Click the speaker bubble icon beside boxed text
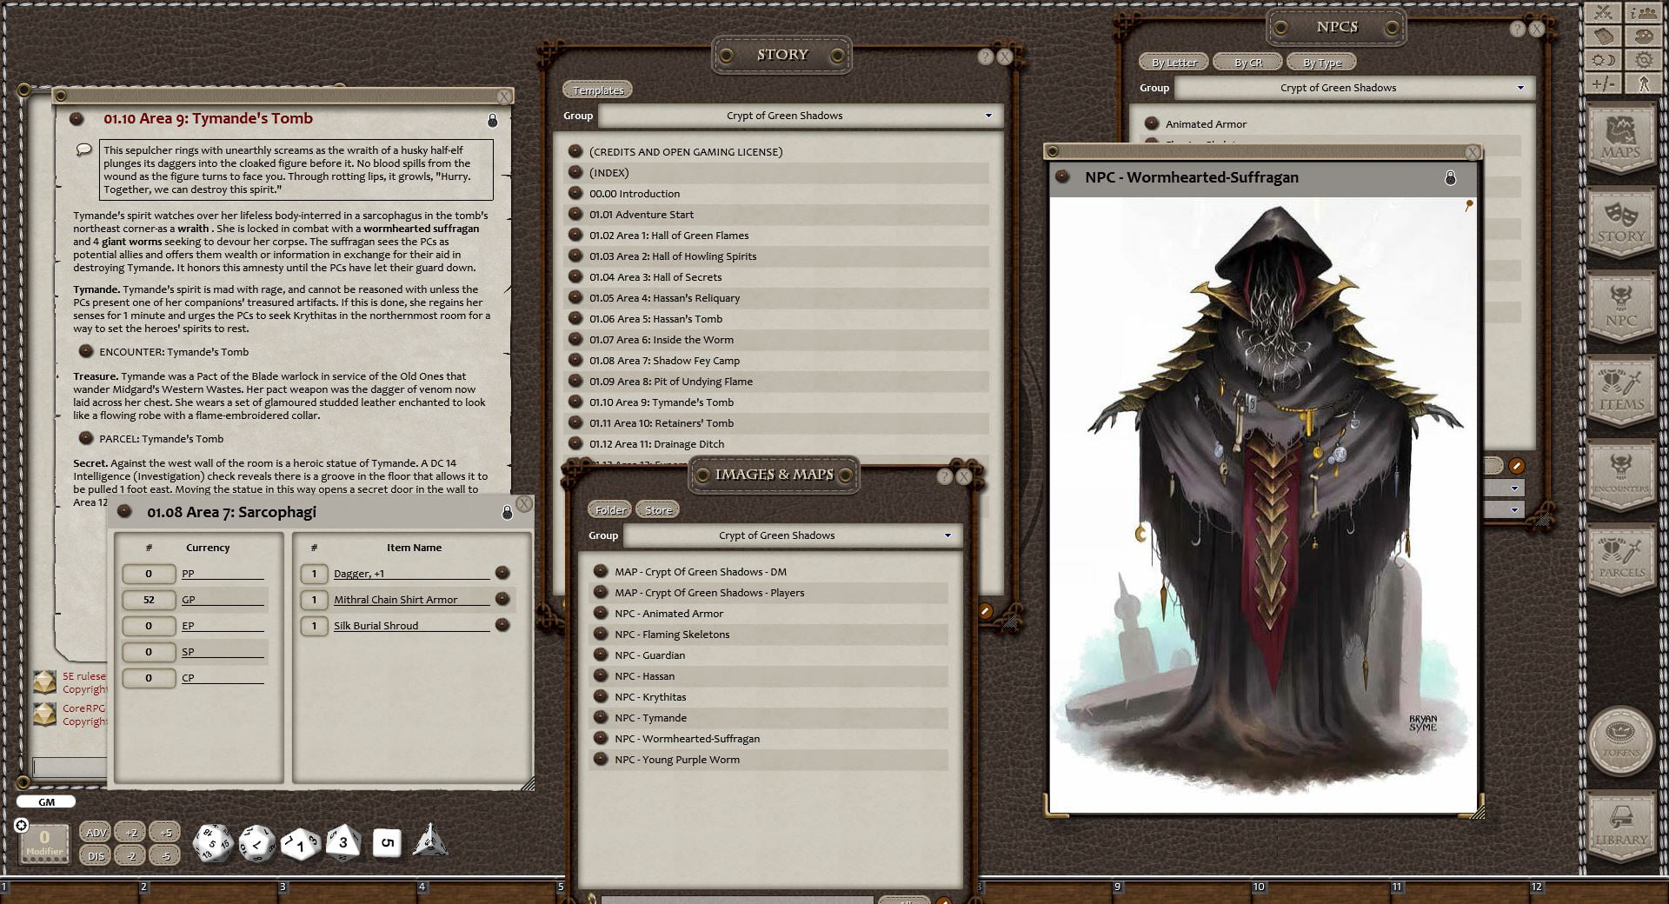The height and width of the screenshot is (904, 1669). 83,150
